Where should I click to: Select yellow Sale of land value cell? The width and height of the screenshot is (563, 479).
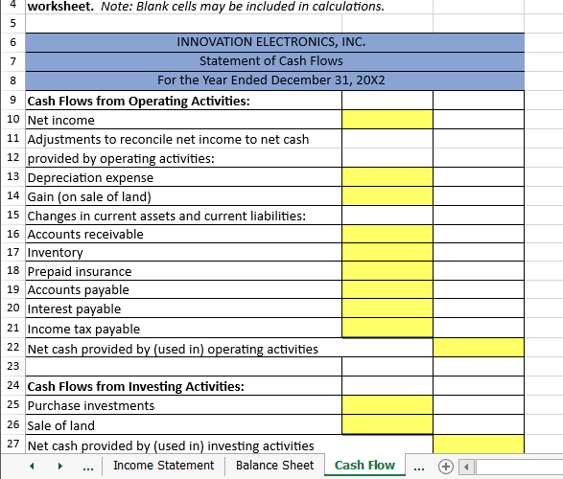(x=387, y=424)
